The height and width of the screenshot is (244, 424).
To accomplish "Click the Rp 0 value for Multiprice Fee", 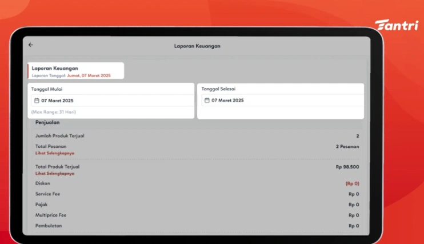I will pyautogui.click(x=354, y=215).
